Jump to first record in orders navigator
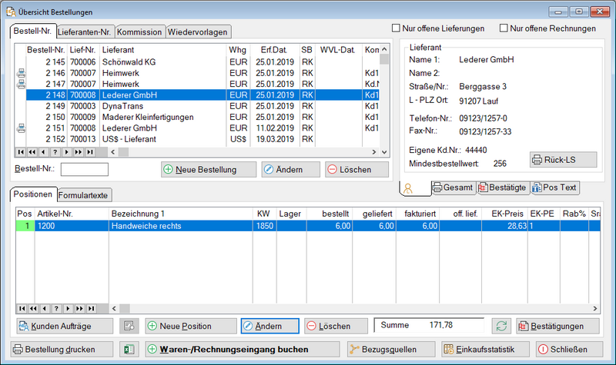Image resolution: width=616 pixels, height=365 pixels. pos(20,152)
